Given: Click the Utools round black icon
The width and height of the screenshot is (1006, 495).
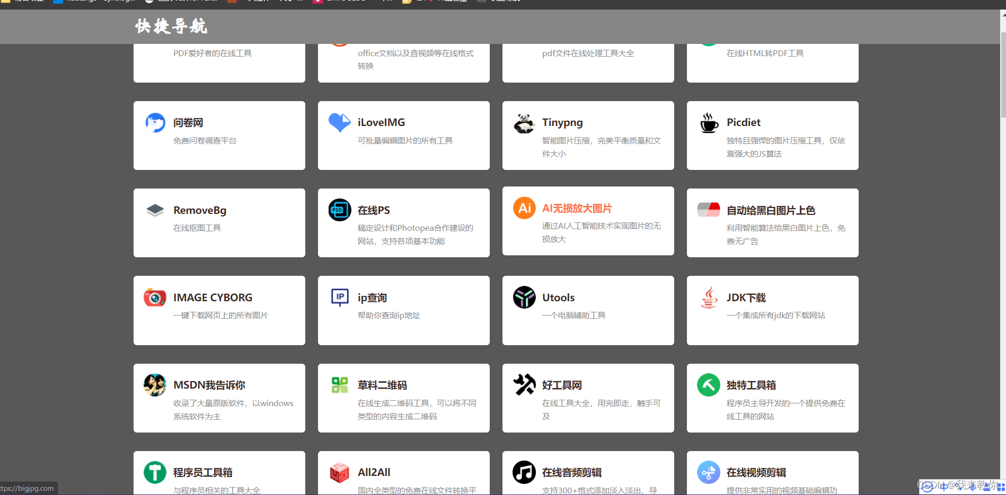Looking at the screenshot, I should pyautogui.click(x=524, y=298).
